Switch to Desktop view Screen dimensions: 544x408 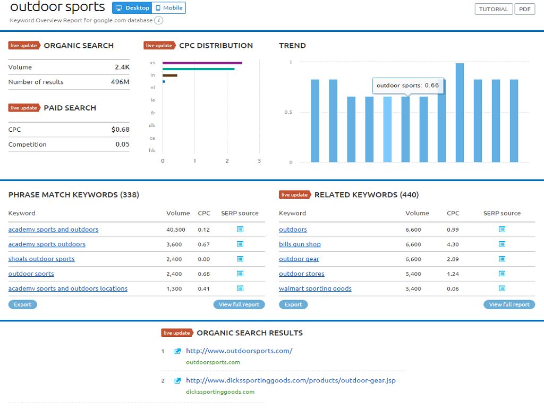point(132,8)
